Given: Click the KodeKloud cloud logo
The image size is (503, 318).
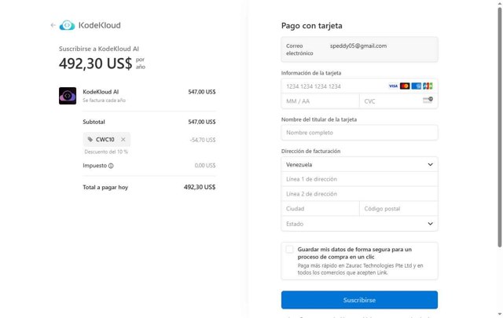Looking at the screenshot, I should coord(68,25).
